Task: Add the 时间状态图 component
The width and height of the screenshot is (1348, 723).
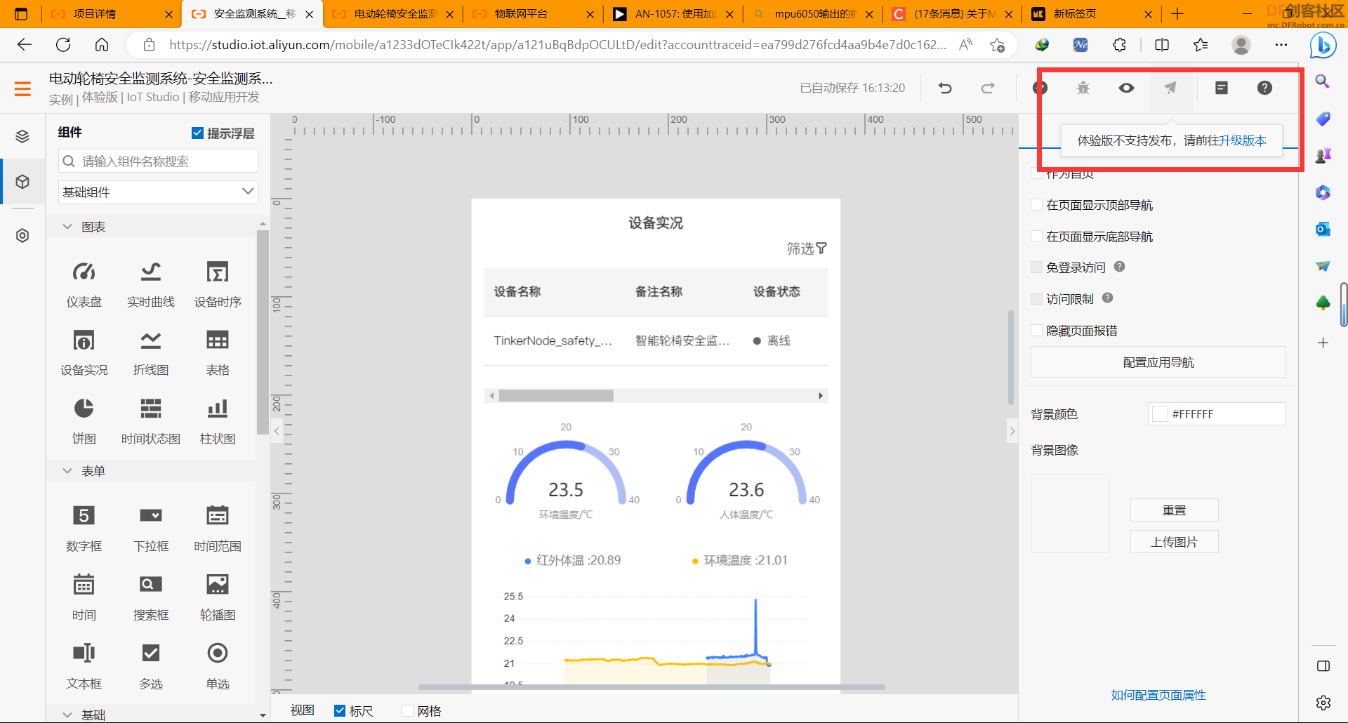Action: 150,421
